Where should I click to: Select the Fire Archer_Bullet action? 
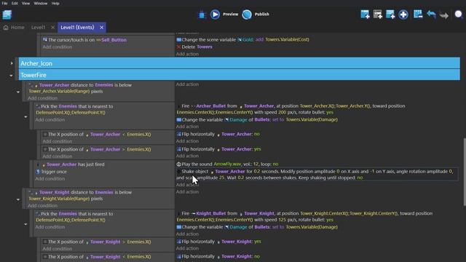(x=291, y=109)
